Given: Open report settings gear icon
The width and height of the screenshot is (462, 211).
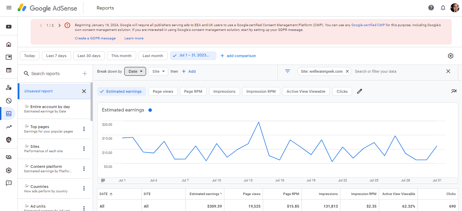Looking at the screenshot, I should pyautogui.click(x=451, y=56).
